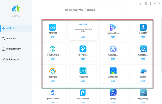The width and height of the screenshot is (162, 104).
Task: Click the ApowerRescue name label
Action: tap(52, 99)
